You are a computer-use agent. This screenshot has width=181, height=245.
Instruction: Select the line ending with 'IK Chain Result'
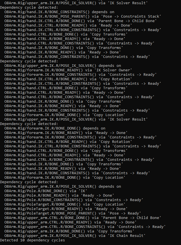click(75, 236)
